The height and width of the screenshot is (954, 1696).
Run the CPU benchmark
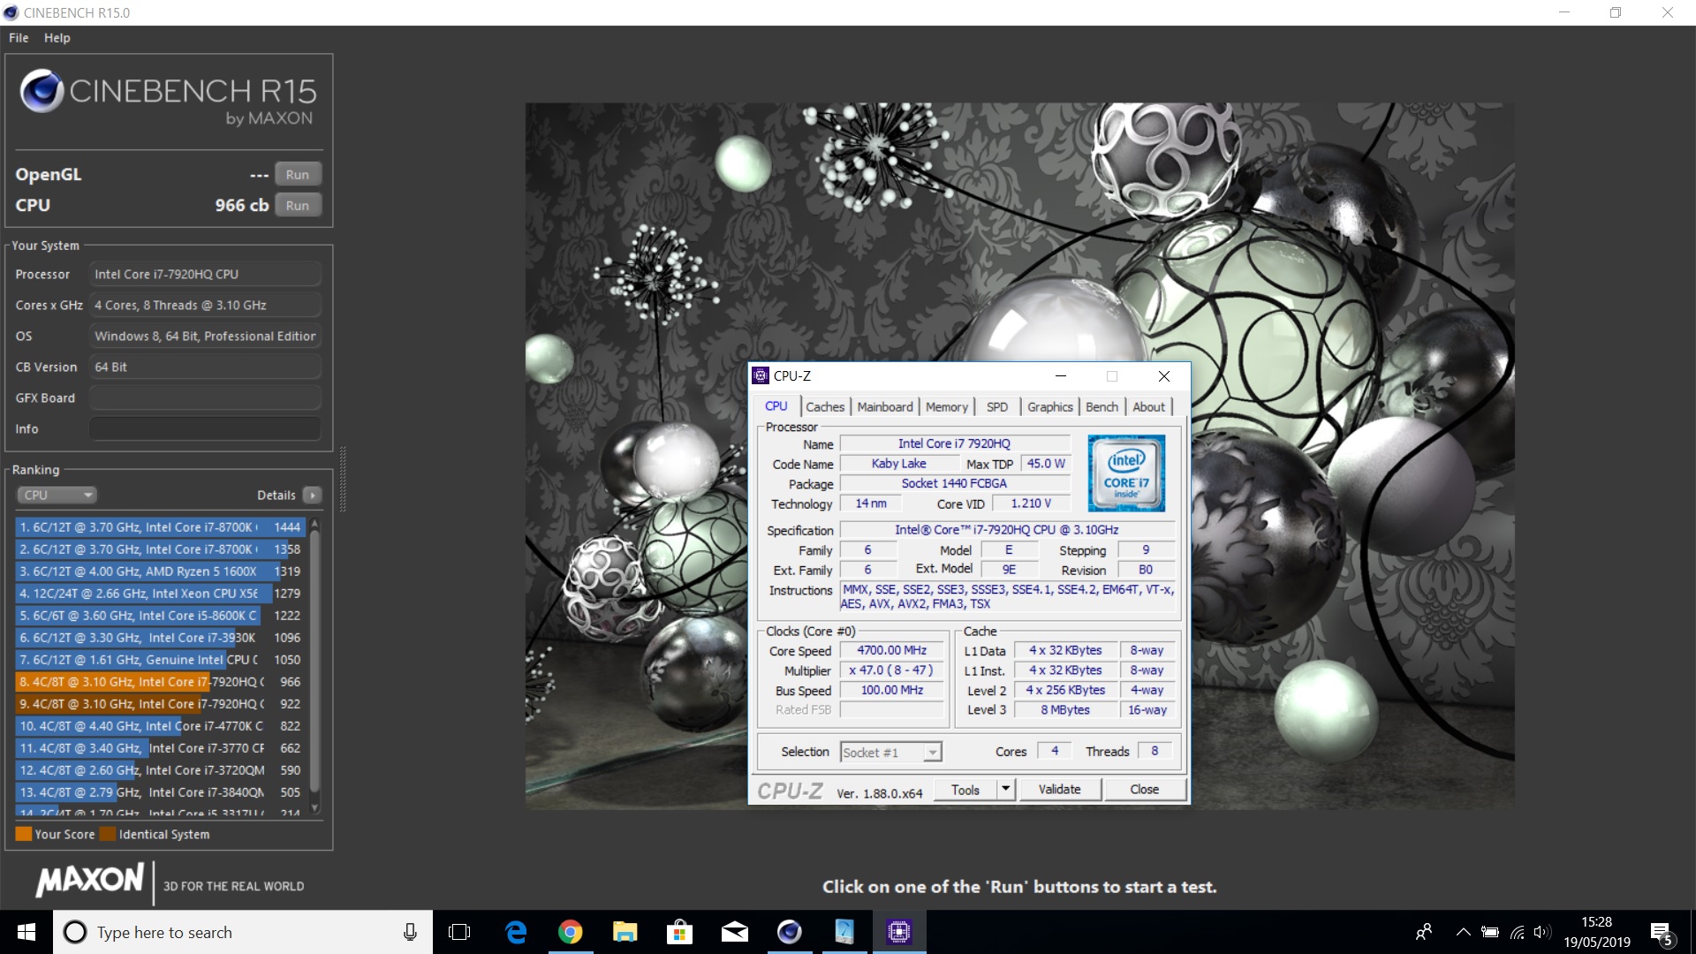[x=298, y=206]
